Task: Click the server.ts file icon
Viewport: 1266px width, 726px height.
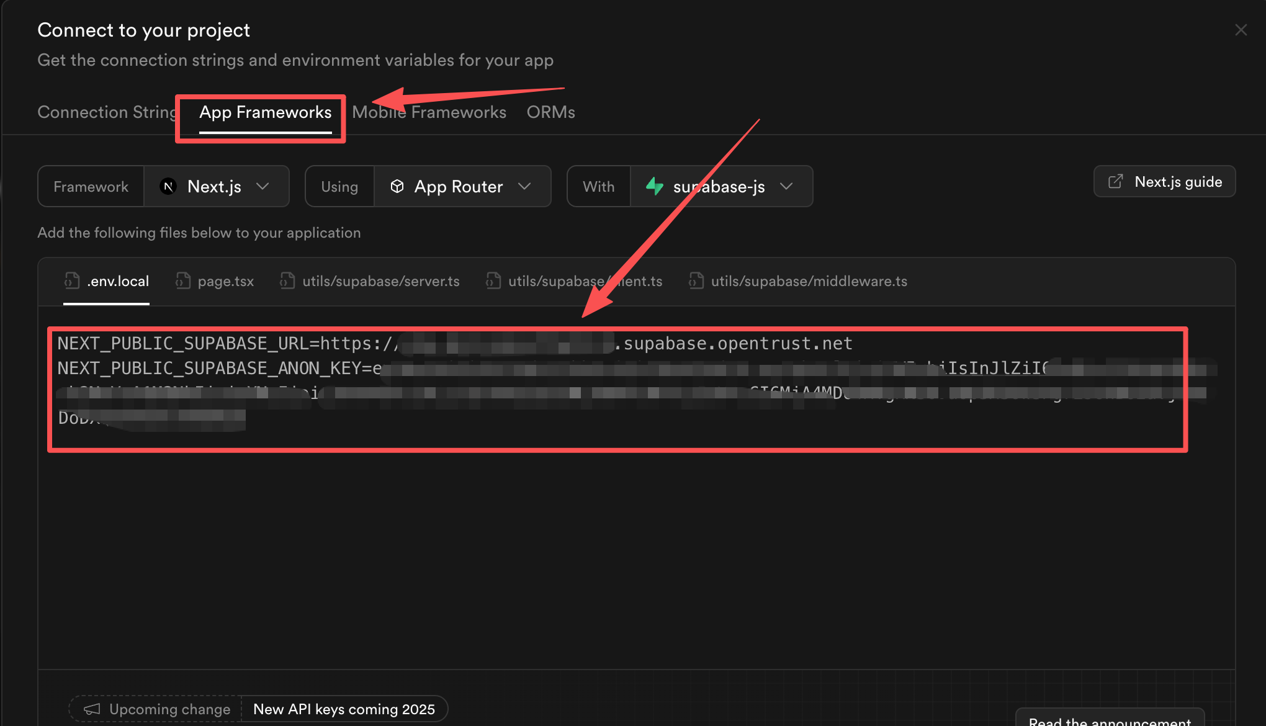Action: pos(287,280)
